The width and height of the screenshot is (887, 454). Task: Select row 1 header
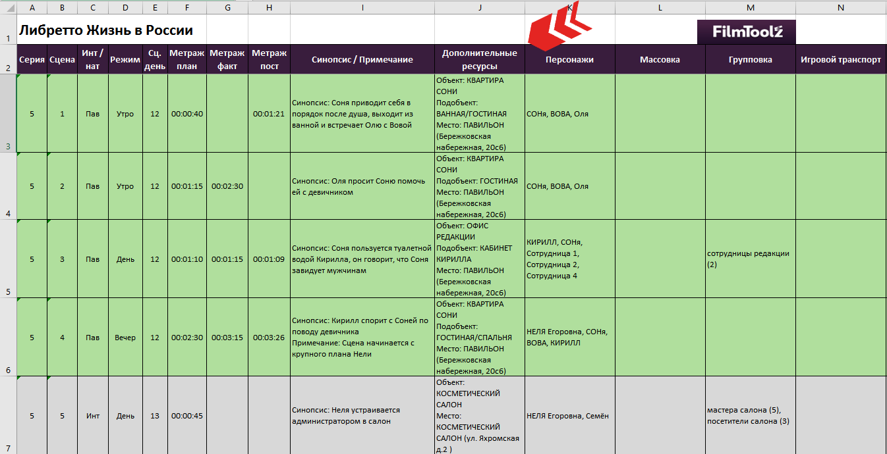coord(8,30)
